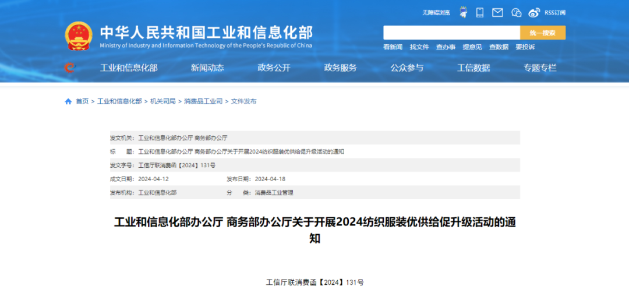Click the 标题 row document title text
The height and width of the screenshot is (300, 629).
coord(241,151)
